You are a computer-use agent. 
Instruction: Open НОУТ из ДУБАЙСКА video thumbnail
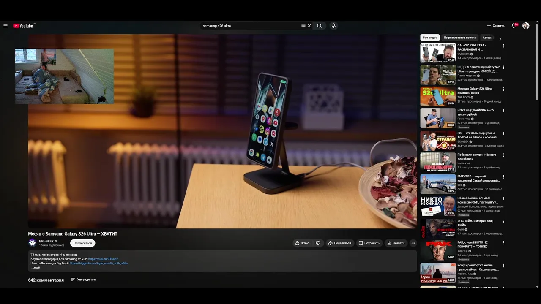click(x=438, y=118)
